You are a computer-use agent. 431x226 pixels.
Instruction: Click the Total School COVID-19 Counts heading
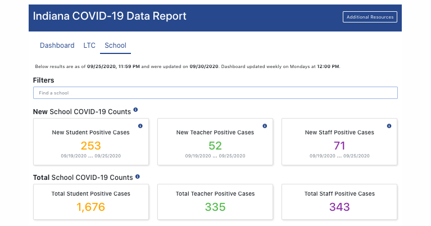tap(83, 178)
